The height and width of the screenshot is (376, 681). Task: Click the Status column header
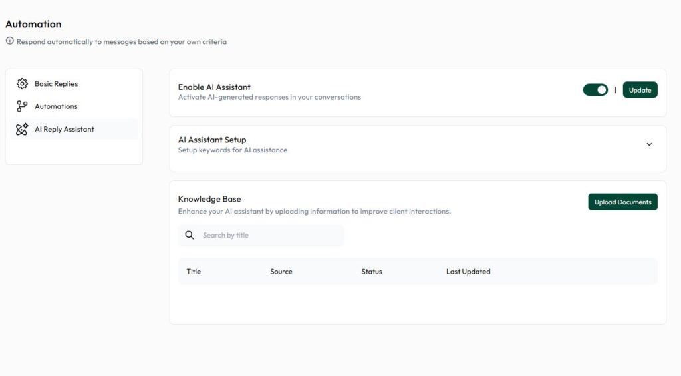pos(372,272)
